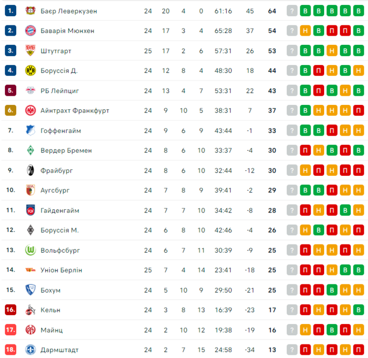Image resolution: width=368 pixels, height=358 pixels.
Task: Click the Баєр Леверкузен club logo
Action: 30,11
